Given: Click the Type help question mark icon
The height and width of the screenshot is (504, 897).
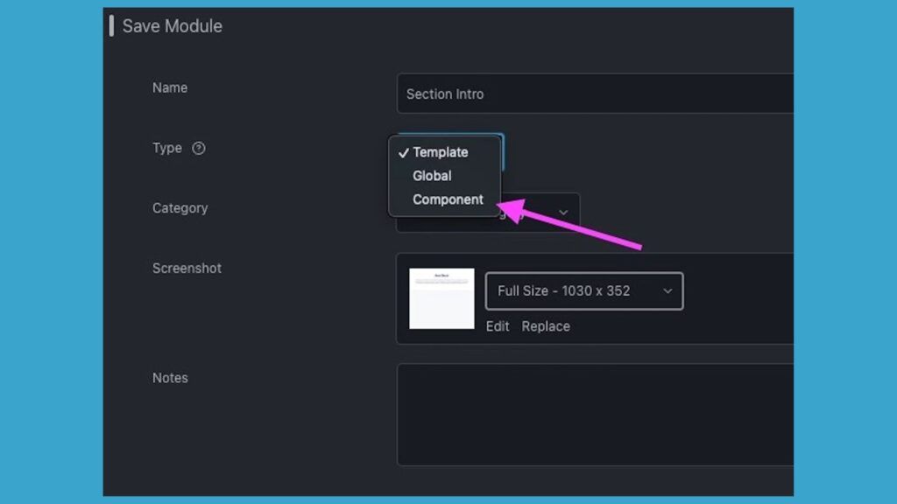Looking at the screenshot, I should pyautogui.click(x=199, y=149).
